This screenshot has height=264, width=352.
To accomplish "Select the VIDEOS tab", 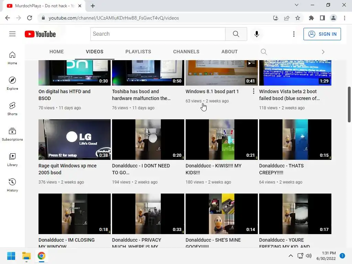I will click(x=95, y=52).
